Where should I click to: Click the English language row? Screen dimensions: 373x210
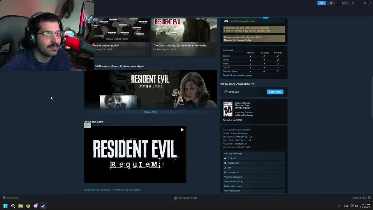tap(254, 56)
